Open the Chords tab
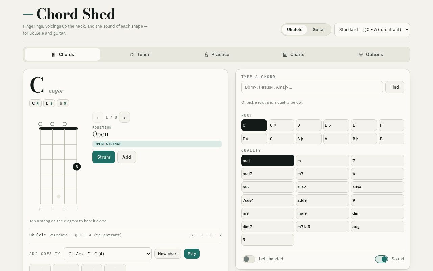Screen dimensions: 433x271 tap(63, 55)
